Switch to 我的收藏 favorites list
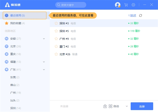This screenshot has height=112, width=158. 17,23
